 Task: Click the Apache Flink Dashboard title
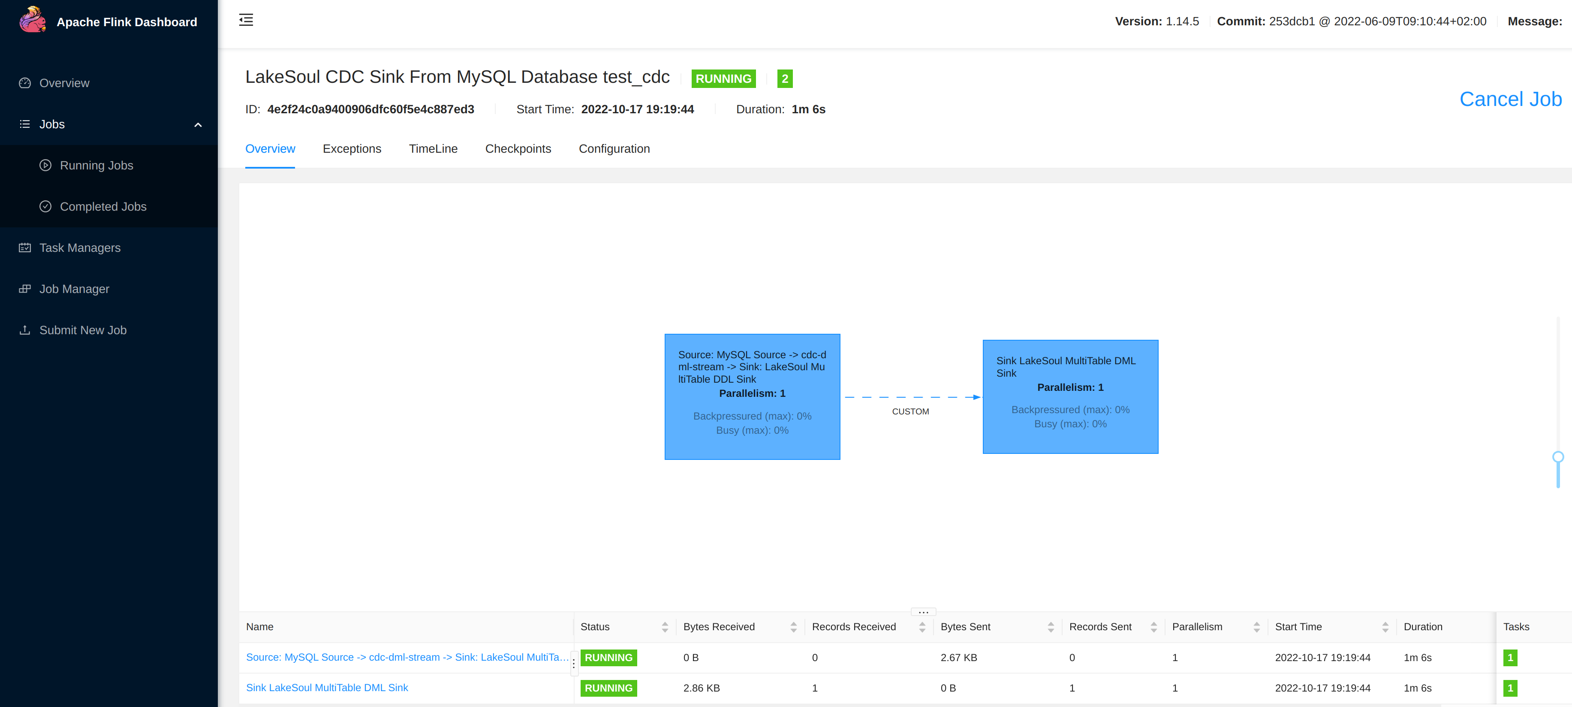(x=126, y=22)
